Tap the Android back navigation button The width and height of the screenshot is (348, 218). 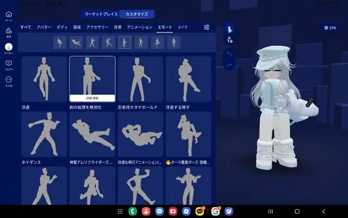324,211
